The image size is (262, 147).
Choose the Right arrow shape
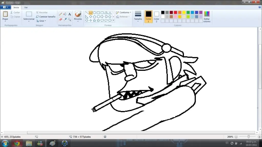[102, 17]
